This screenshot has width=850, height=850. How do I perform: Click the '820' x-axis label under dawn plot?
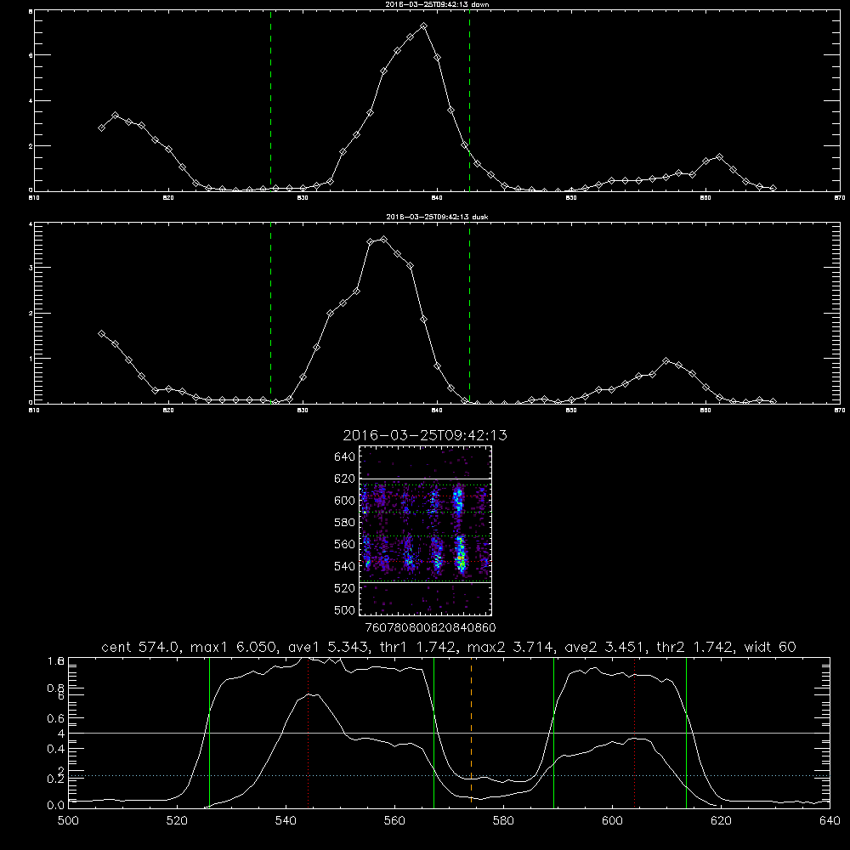tap(168, 198)
